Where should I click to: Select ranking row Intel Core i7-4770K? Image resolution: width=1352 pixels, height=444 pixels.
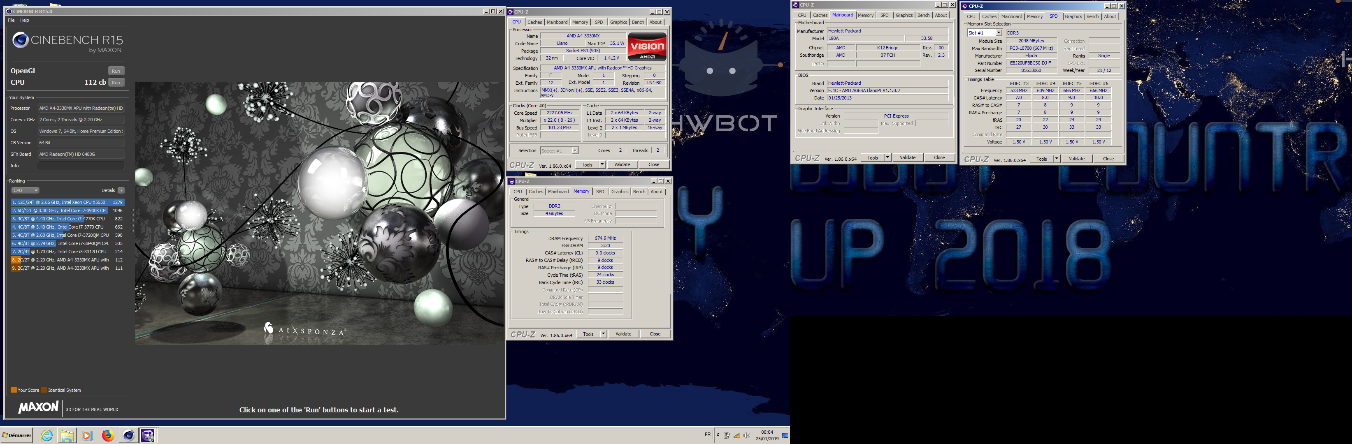pyautogui.click(x=67, y=219)
